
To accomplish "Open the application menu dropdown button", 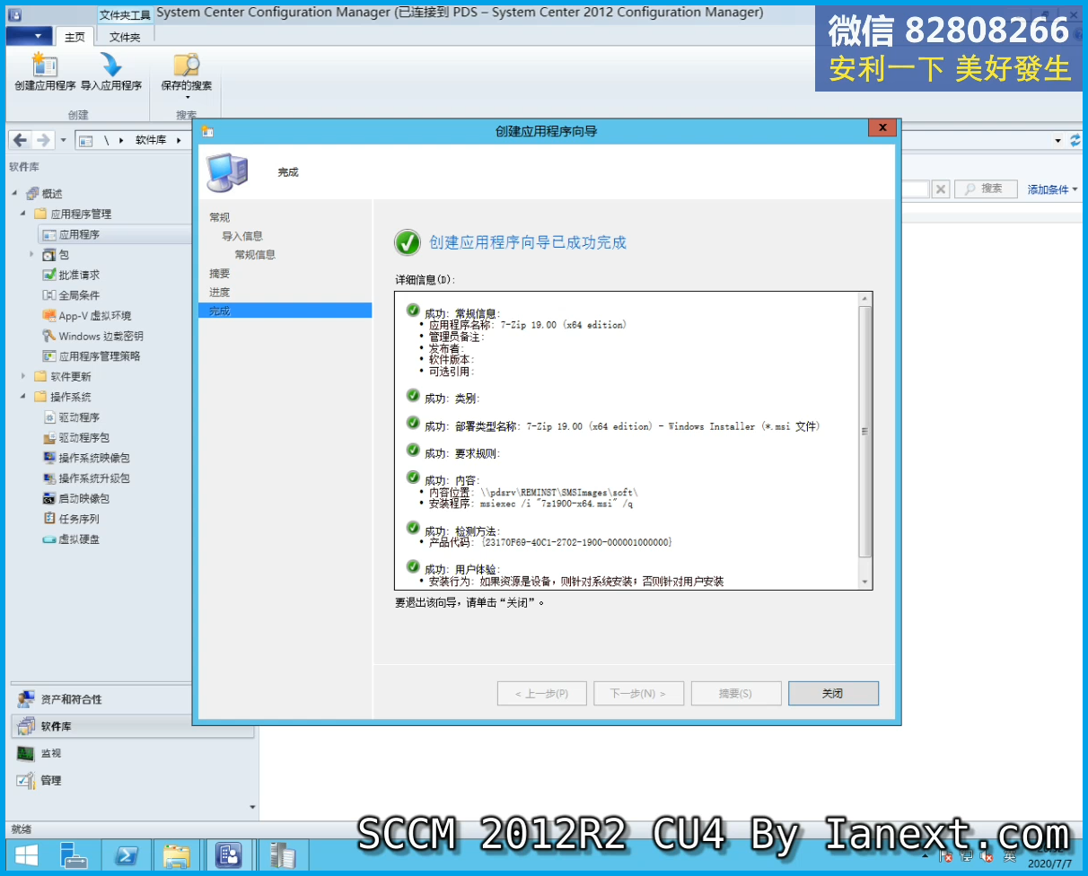I will pos(29,36).
